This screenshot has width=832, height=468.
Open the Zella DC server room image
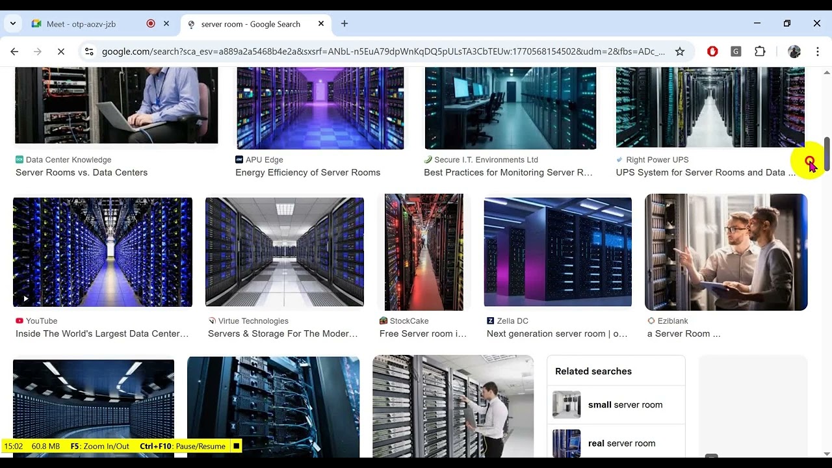click(558, 252)
